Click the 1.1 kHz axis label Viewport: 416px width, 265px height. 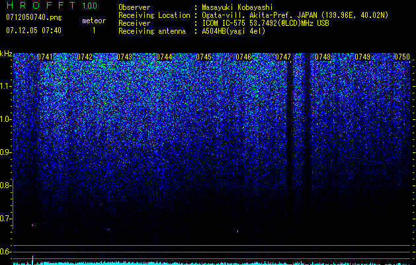coord(6,86)
